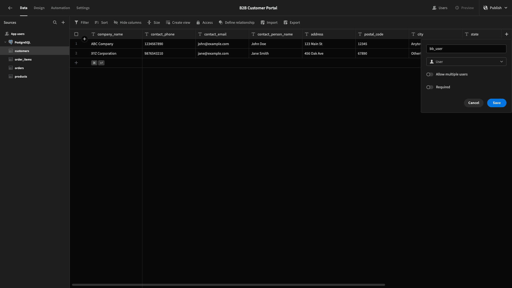Open Define relationship dialog
The height and width of the screenshot is (288, 512).
(237, 22)
